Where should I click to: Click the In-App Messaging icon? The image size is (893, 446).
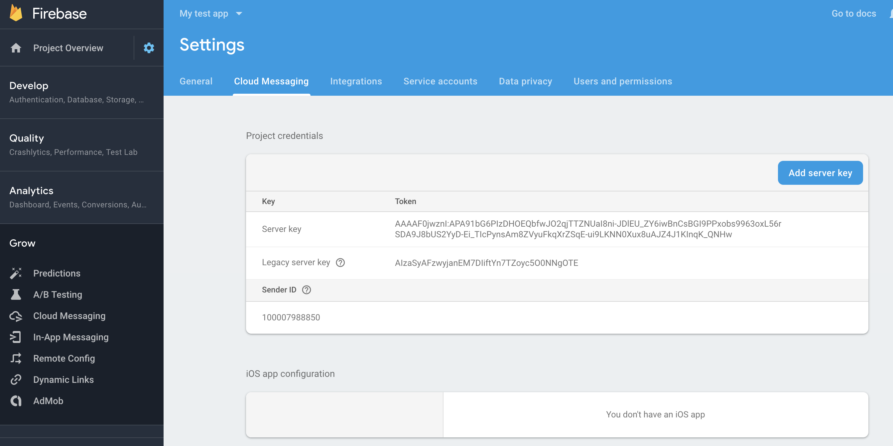(x=16, y=337)
